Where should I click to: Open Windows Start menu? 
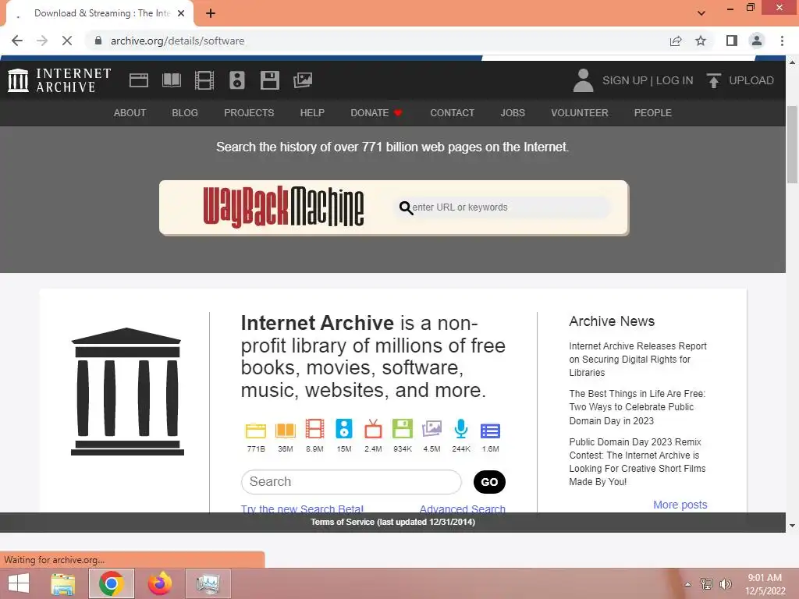coord(19,583)
